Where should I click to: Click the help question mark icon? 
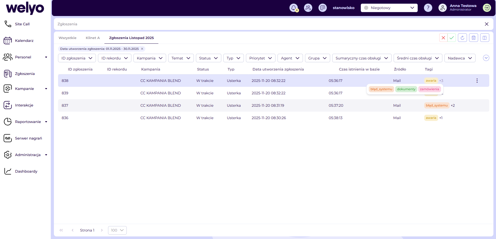click(x=428, y=8)
